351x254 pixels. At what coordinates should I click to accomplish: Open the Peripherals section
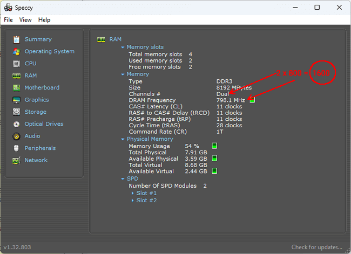[40, 148]
